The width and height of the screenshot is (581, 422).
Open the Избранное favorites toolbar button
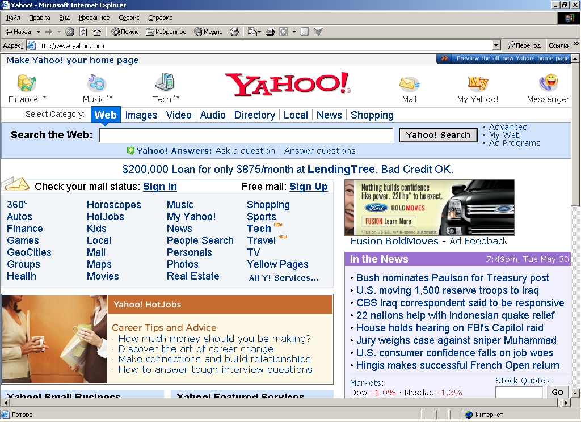(x=166, y=32)
